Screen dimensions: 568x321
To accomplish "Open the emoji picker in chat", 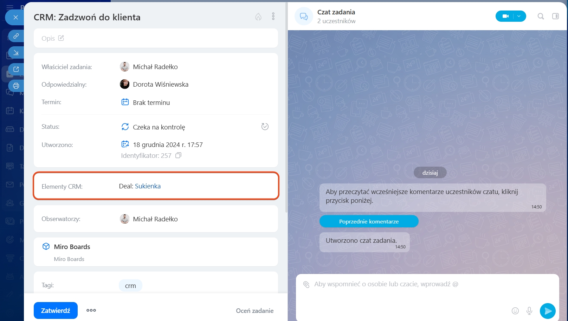I will pos(515,311).
